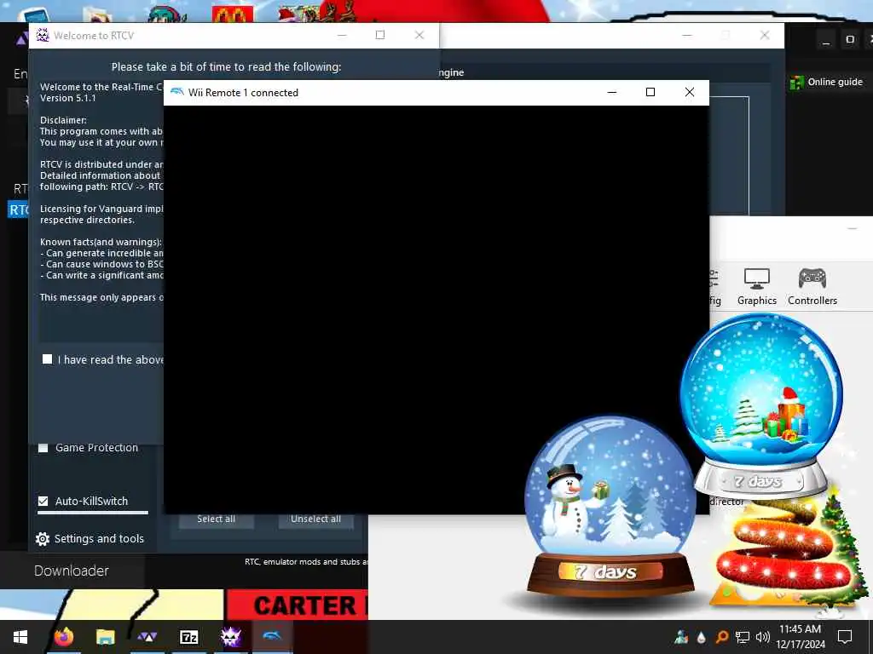Tick the 'I have read the above' checkbox

click(x=48, y=359)
